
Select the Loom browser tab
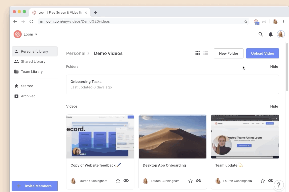(60, 13)
